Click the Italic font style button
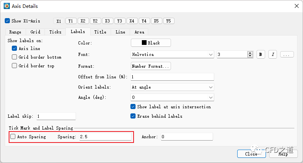 [x=273, y=54]
